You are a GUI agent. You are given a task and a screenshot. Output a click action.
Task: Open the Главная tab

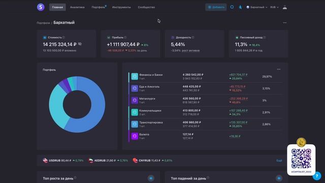point(57,7)
